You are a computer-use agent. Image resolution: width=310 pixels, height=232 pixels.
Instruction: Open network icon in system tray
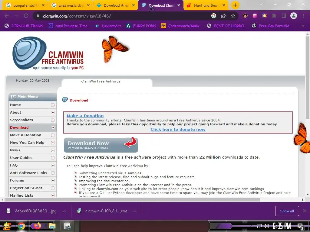coord(259,226)
